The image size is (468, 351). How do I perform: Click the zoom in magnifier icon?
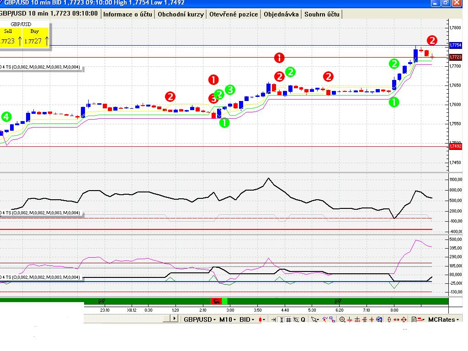[x=342, y=319]
